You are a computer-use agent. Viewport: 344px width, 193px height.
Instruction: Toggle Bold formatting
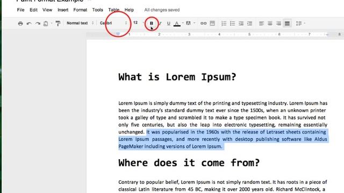[152, 23]
